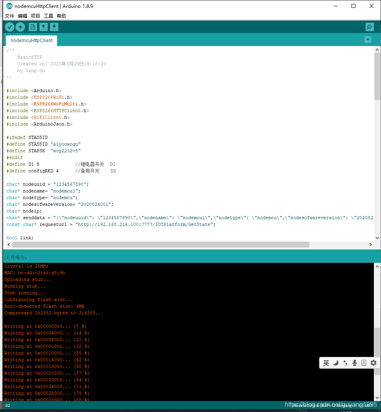Click the Arduino logo in title bar
The image size is (381, 412).
tap(9, 6)
